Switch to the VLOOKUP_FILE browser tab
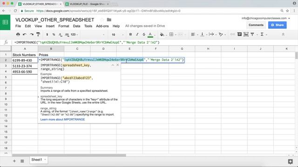This screenshot has height=167, width=298. pyautogui.click(x=87, y=4)
